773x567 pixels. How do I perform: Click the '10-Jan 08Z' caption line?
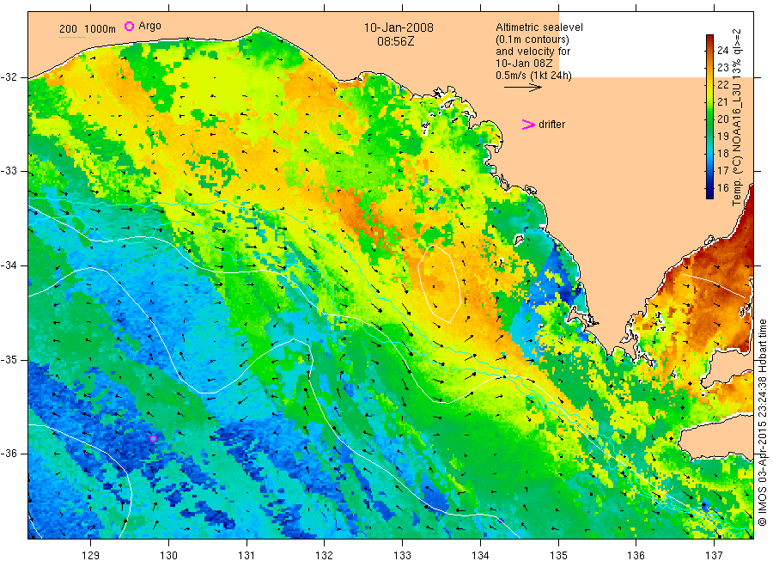[x=524, y=63]
